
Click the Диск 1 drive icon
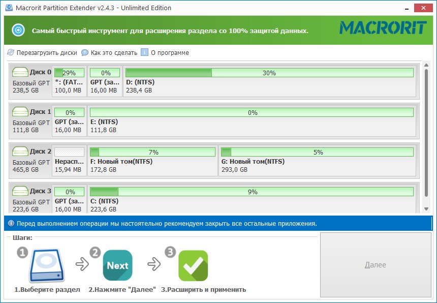pyautogui.click(x=20, y=112)
